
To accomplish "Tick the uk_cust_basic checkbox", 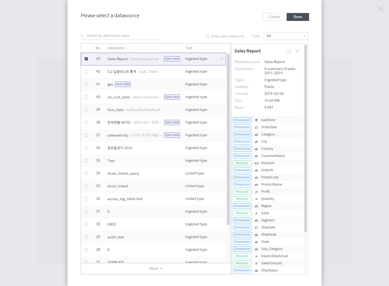I will [86, 97].
